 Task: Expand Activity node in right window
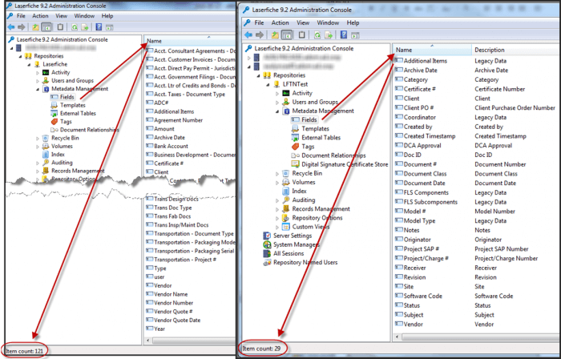pos(277,93)
